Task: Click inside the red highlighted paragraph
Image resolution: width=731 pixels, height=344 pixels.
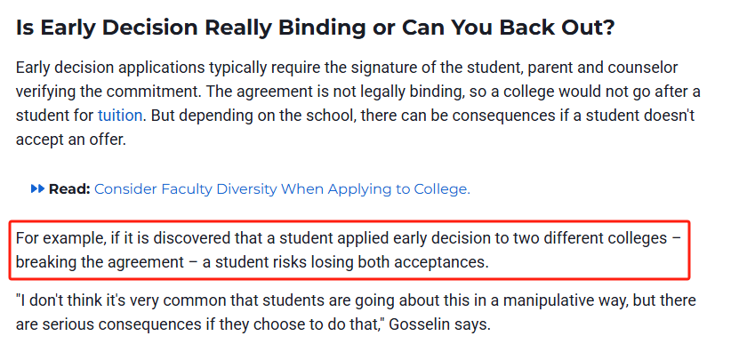Action: pos(349,251)
